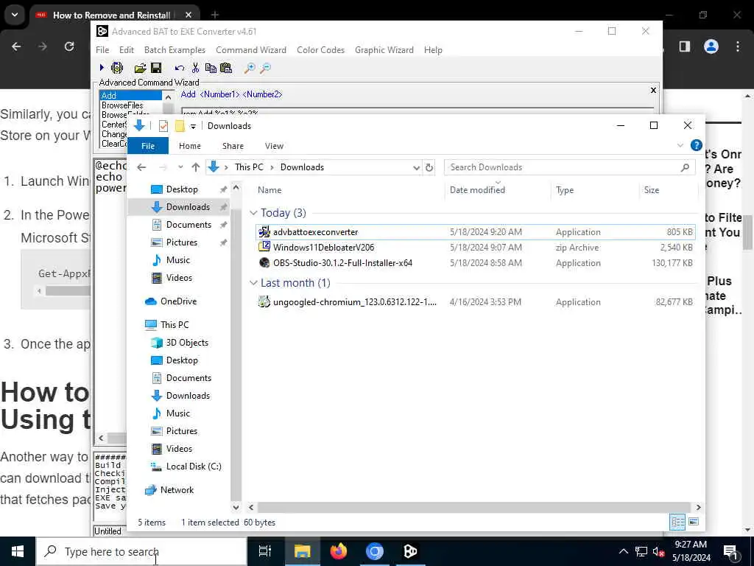
Task: Open Task View on the taskbar
Action: (265, 551)
